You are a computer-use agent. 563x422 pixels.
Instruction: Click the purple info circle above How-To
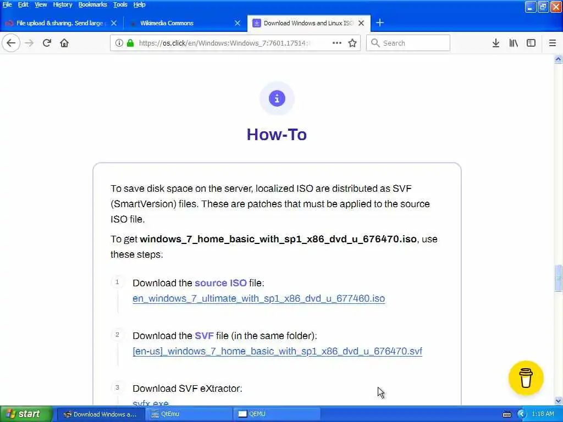(x=277, y=98)
